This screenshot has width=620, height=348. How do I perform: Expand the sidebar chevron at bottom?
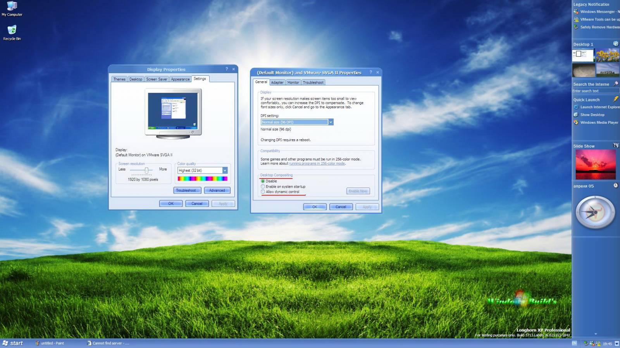(x=596, y=334)
